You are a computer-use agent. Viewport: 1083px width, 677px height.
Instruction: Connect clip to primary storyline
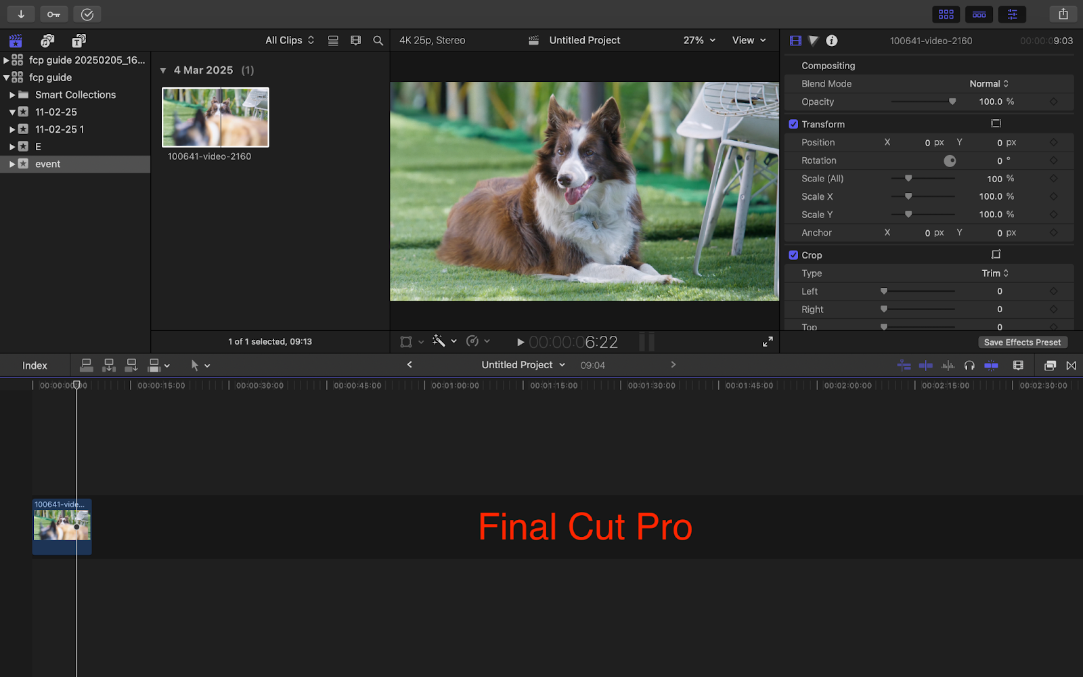87,366
